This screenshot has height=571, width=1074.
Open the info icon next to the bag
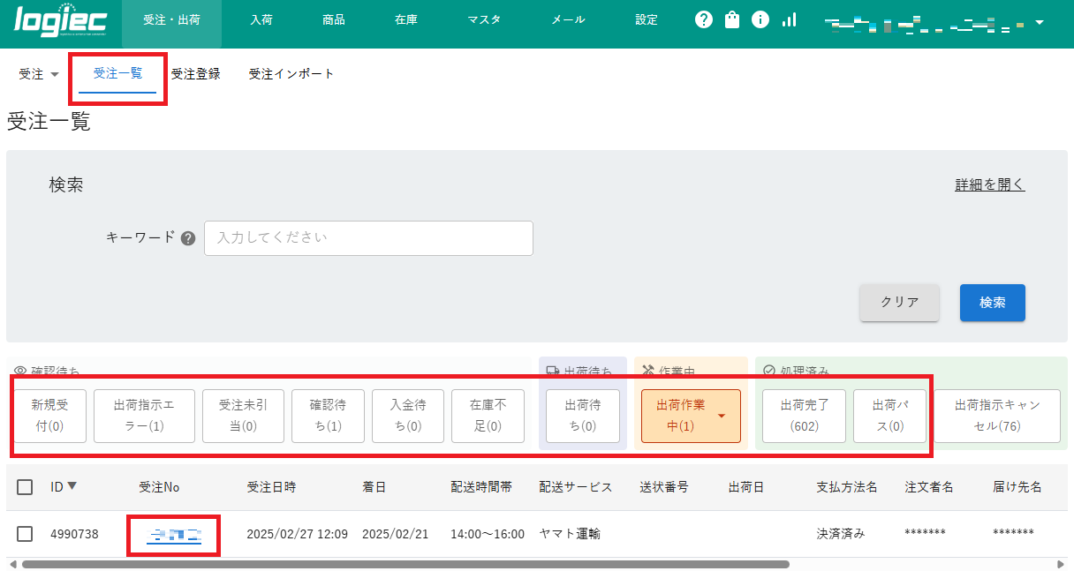pos(760,19)
